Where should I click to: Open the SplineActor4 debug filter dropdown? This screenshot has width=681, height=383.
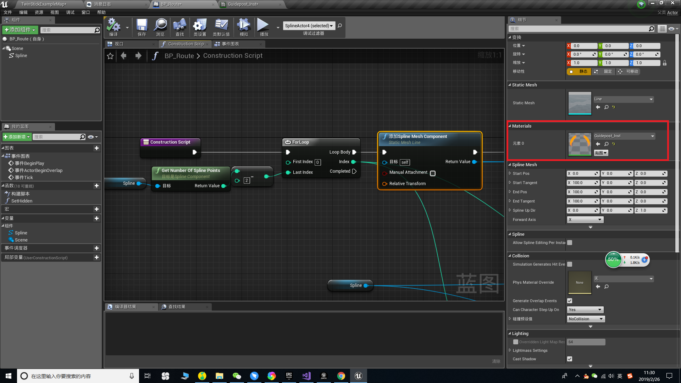click(309, 26)
